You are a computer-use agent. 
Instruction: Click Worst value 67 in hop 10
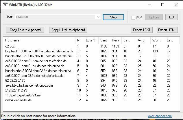(154, 90)
